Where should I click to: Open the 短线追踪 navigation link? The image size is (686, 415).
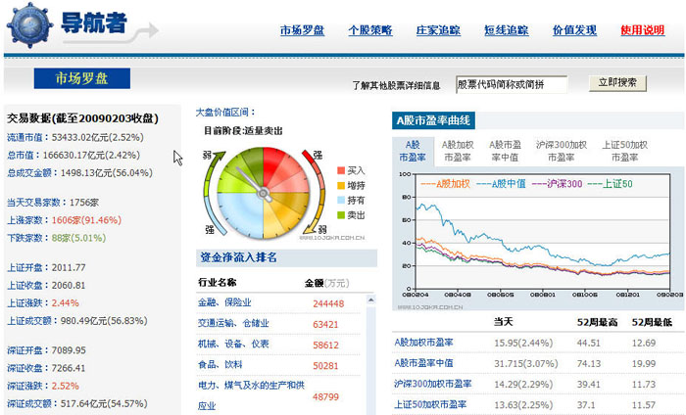click(506, 30)
